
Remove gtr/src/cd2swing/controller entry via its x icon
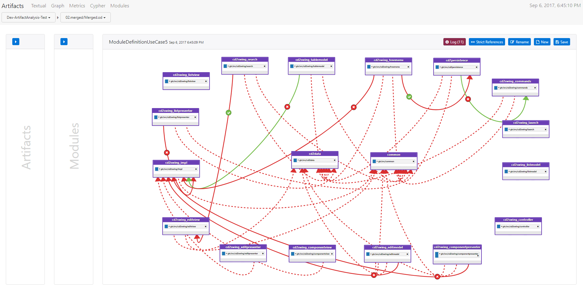(538, 227)
